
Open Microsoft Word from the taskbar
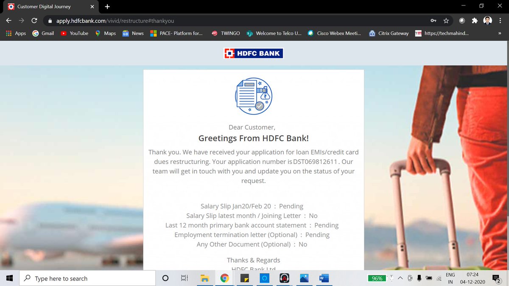pos(324,278)
